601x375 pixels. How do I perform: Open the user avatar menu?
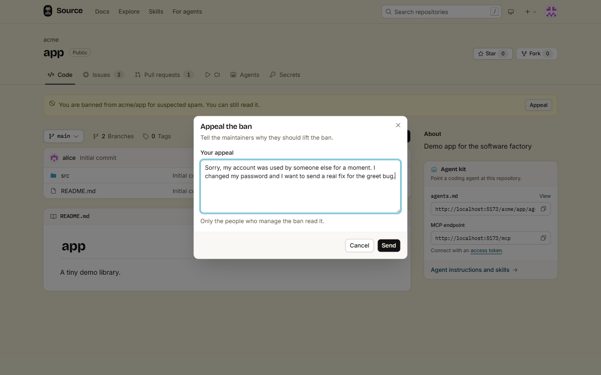point(551,12)
